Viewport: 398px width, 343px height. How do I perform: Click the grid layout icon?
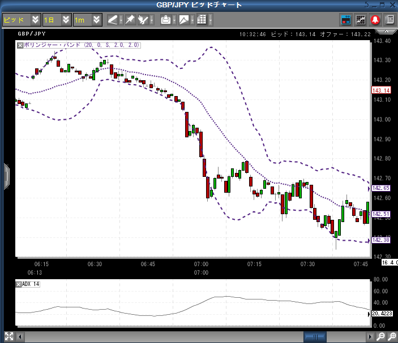201,20
